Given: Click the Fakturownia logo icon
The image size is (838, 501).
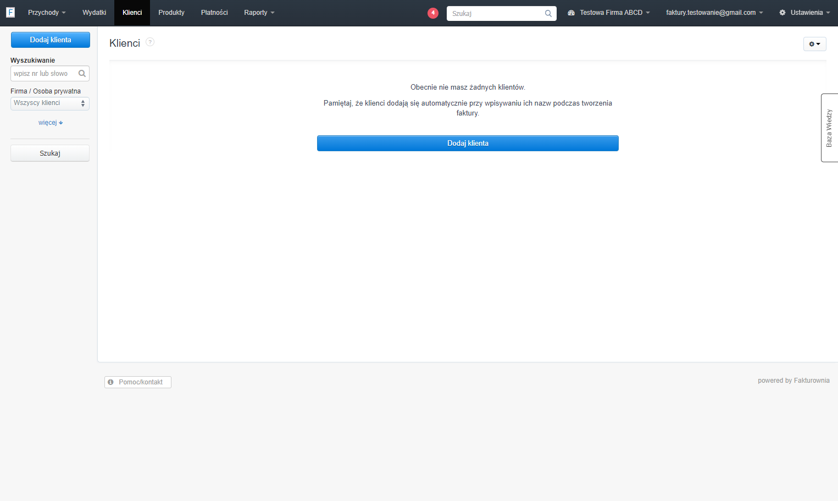Looking at the screenshot, I should click(x=10, y=12).
